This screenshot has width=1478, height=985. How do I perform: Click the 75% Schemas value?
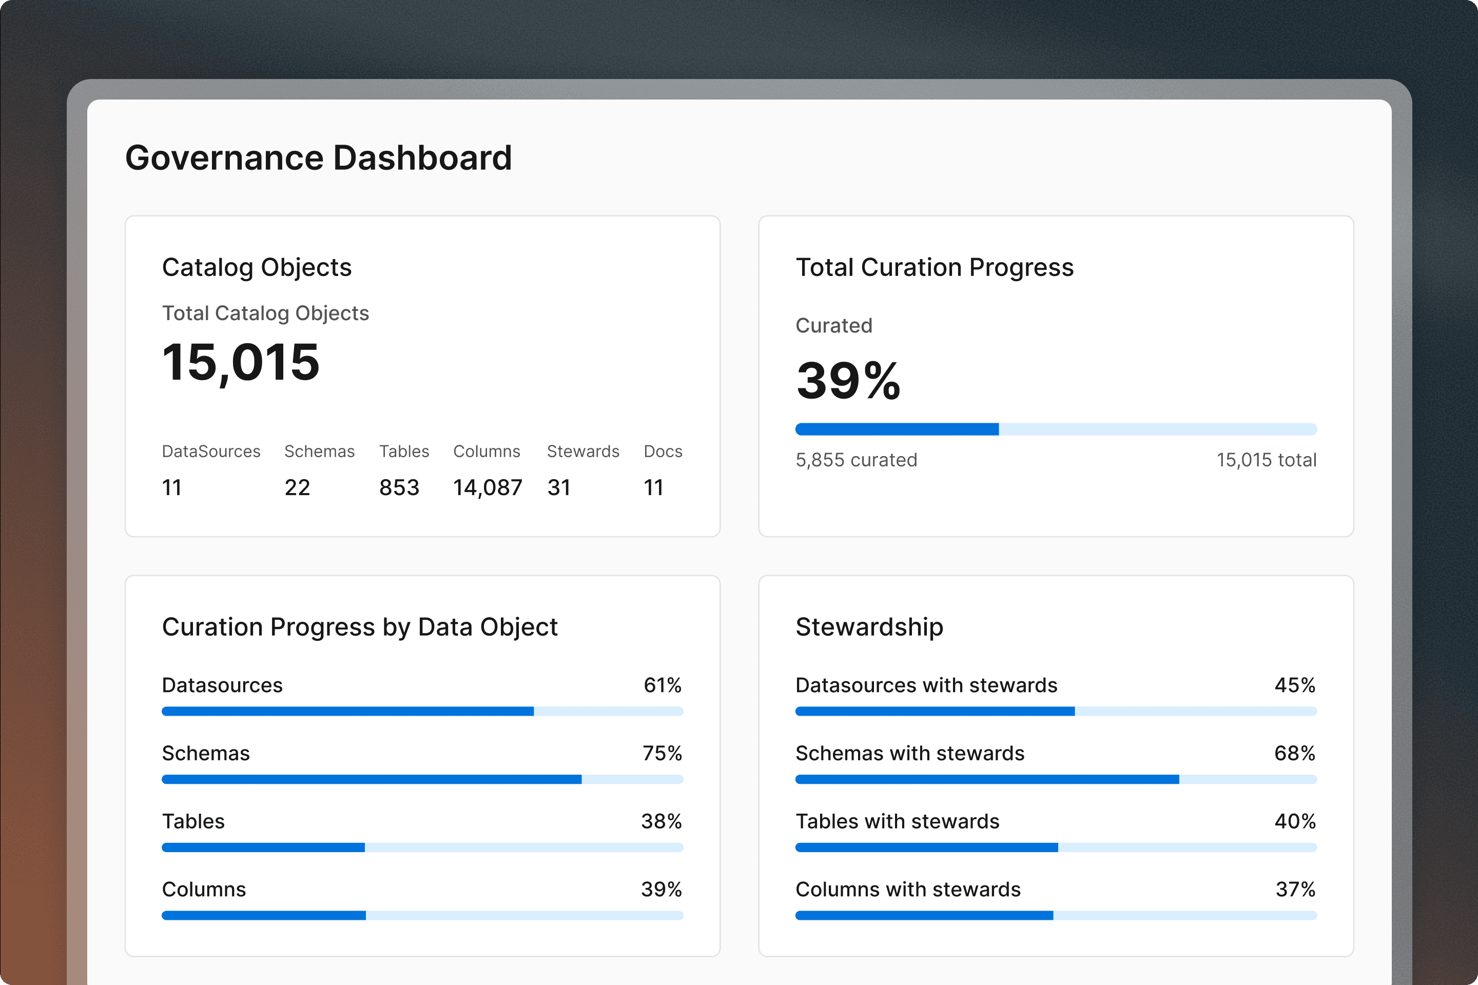pos(663,753)
